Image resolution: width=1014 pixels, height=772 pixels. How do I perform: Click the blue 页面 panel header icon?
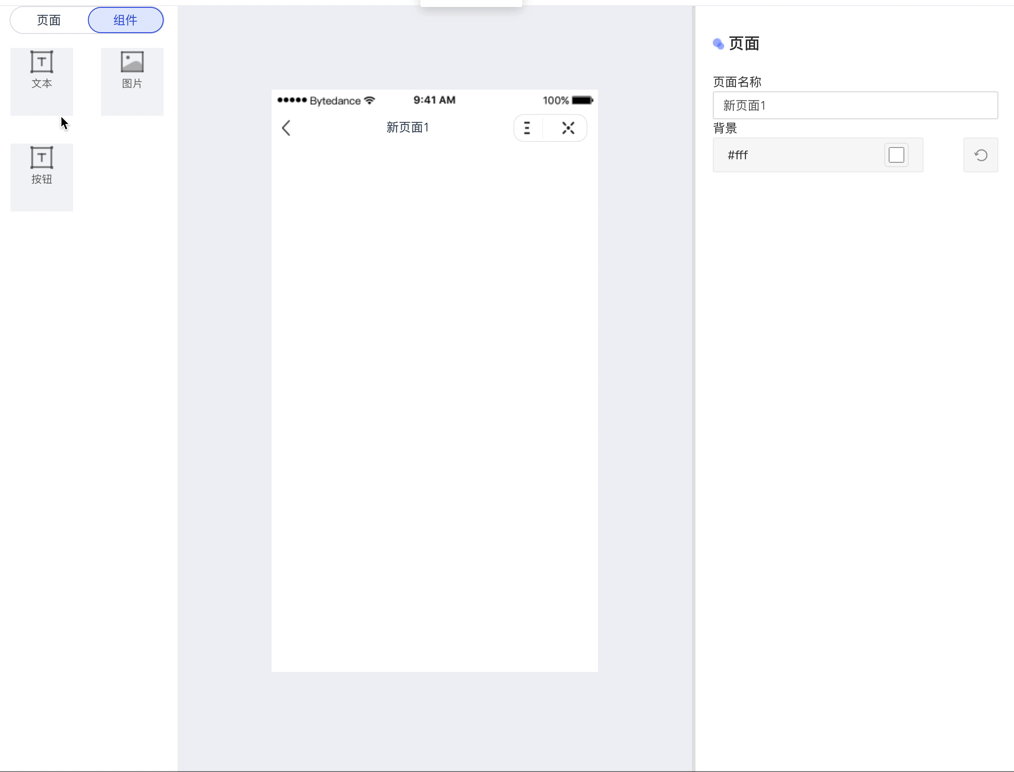click(718, 44)
